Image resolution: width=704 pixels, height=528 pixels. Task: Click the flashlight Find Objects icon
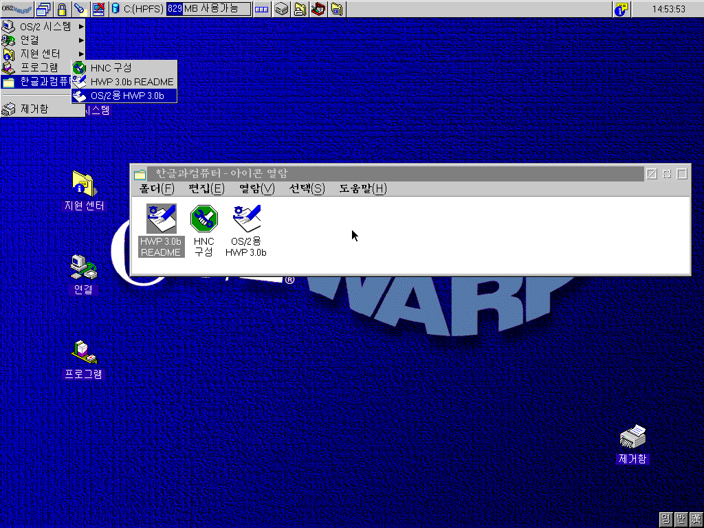tap(80, 8)
